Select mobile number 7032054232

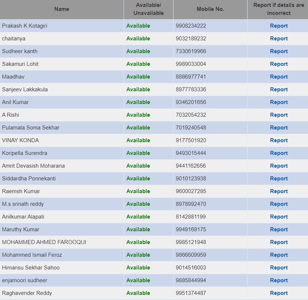191,115
